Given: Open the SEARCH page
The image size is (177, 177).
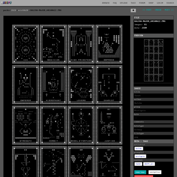Looking at the screenshot, I should (x=170, y=3).
